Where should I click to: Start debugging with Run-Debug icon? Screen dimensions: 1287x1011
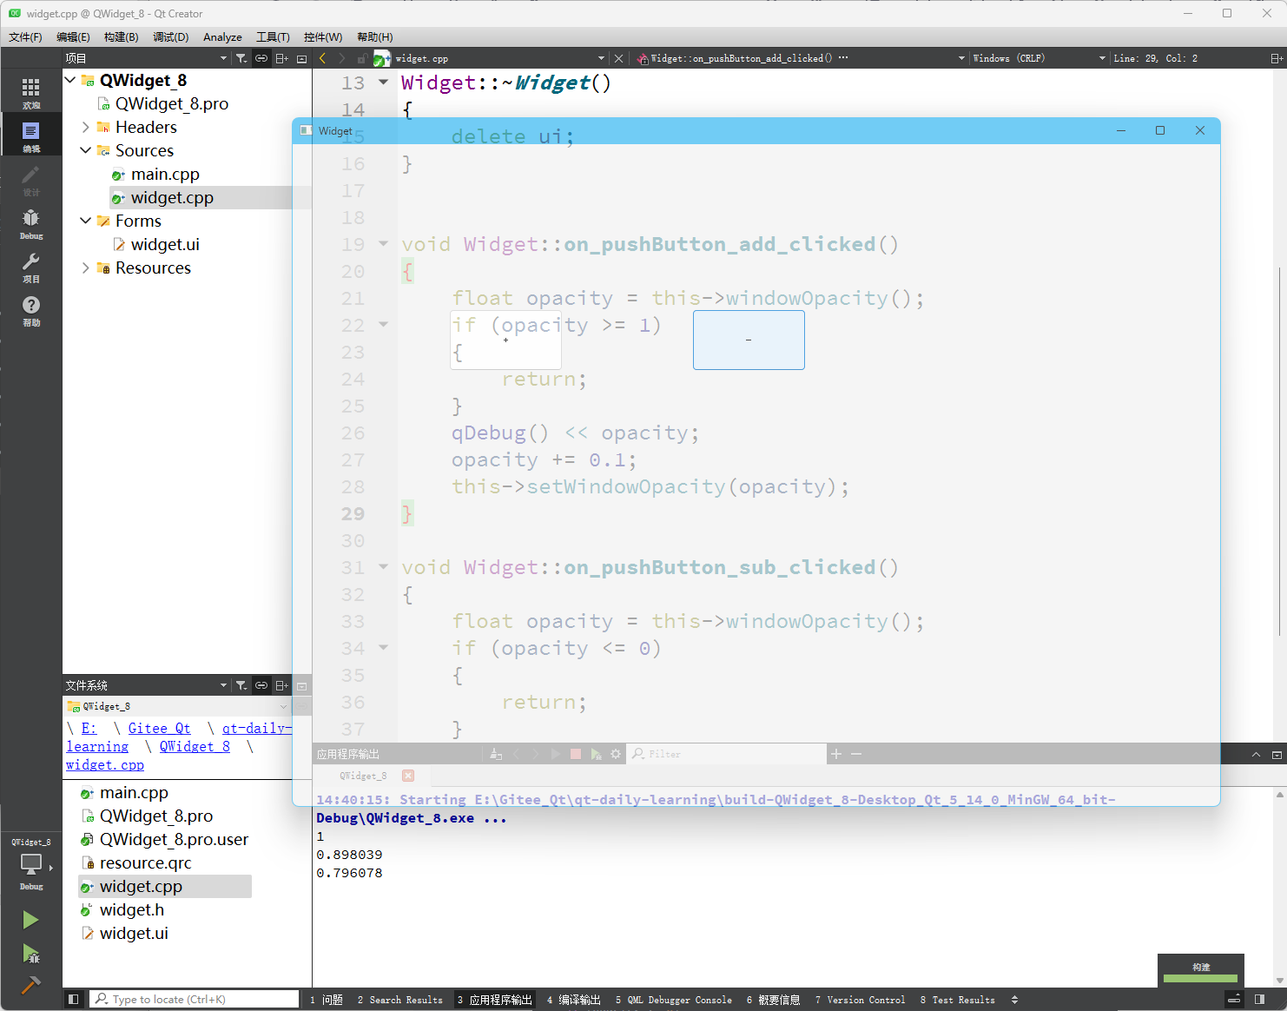[x=30, y=954]
